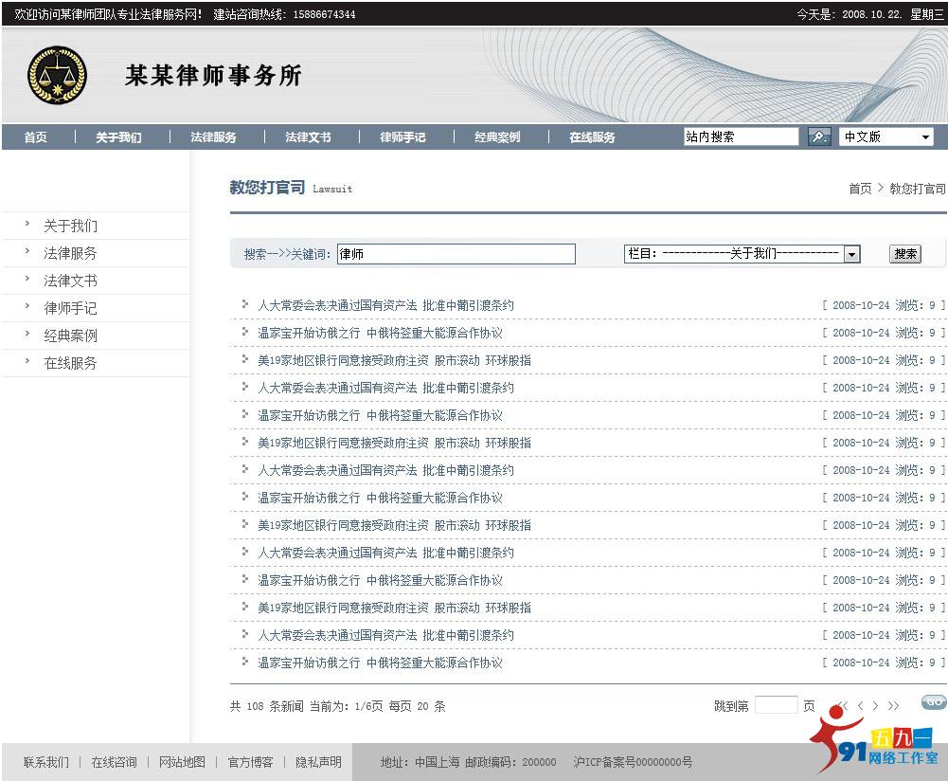This screenshot has width=948, height=781.
Task: Open the 中文版 language dropdown
Action: click(885, 136)
